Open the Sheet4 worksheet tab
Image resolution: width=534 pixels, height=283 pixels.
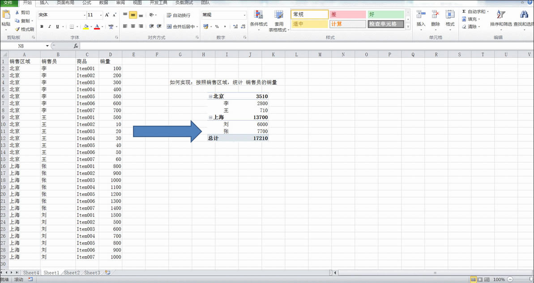click(x=31, y=273)
